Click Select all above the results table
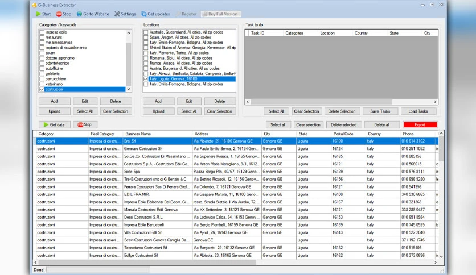 (278, 124)
